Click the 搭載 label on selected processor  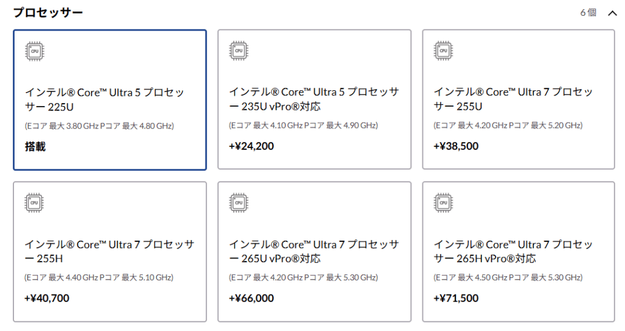pos(35,147)
